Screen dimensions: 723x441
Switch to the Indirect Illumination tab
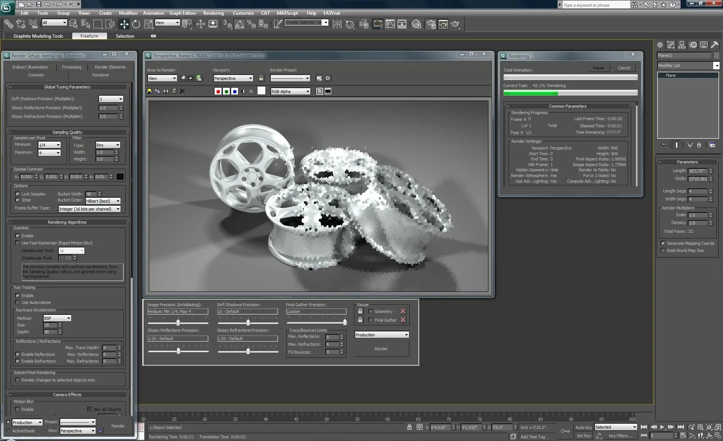click(x=30, y=67)
